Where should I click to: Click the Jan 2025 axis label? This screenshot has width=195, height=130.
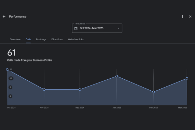117,108
